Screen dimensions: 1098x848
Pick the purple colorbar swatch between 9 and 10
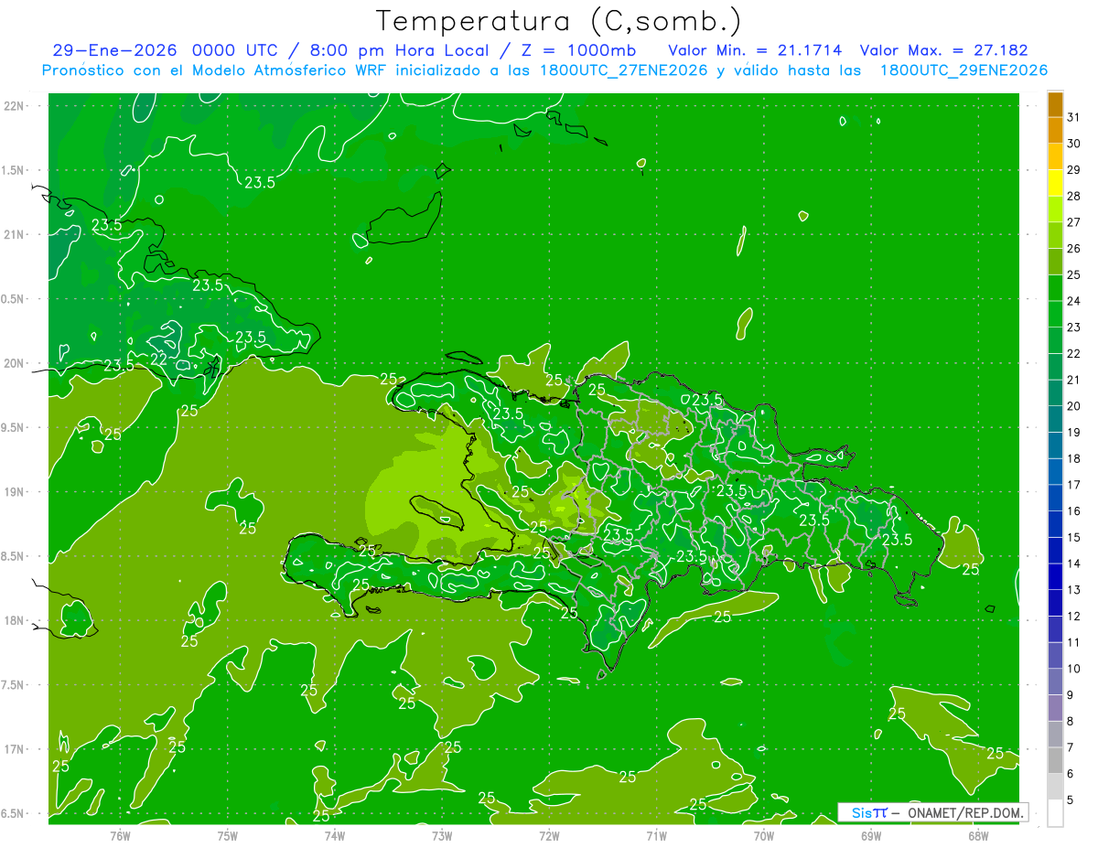coord(1055,682)
